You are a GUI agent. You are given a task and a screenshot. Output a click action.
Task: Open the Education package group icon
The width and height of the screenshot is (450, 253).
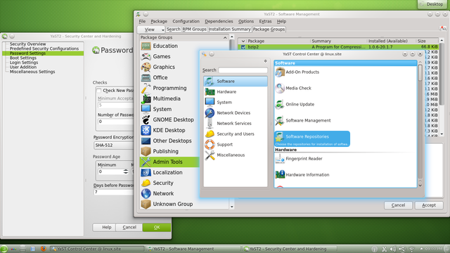[x=146, y=46]
